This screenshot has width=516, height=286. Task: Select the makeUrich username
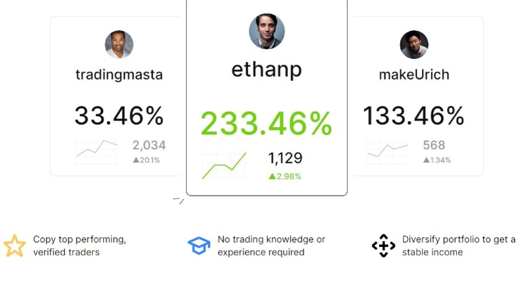click(414, 75)
